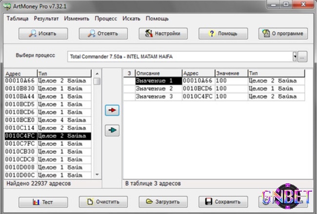Close the ArtMoney window
The width and height of the screenshot is (317, 214).
(303, 4)
